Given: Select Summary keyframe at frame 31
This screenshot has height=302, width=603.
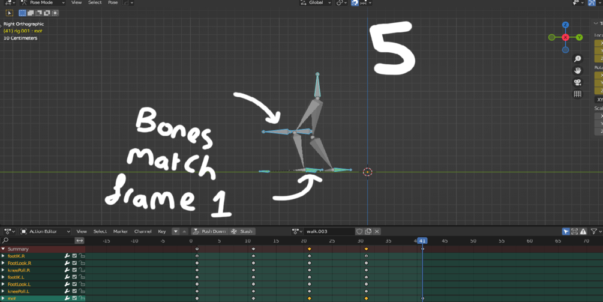Looking at the screenshot, I should point(366,249).
